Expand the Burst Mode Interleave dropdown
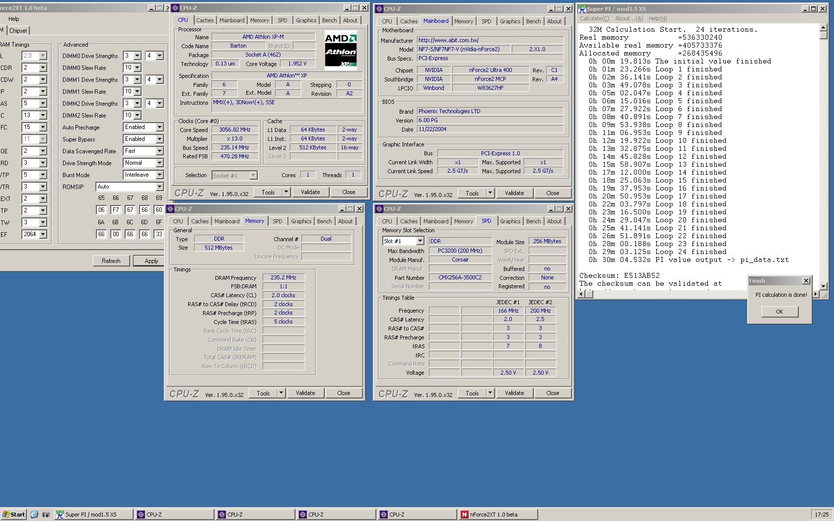834x521 pixels. pos(159,175)
